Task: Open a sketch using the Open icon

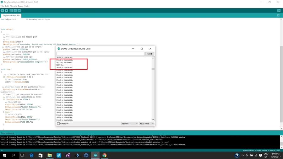Action: pos(15,11)
